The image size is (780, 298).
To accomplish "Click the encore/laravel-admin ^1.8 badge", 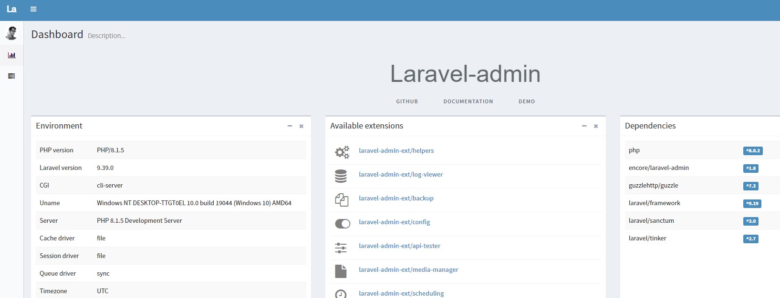I will point(751,168).
